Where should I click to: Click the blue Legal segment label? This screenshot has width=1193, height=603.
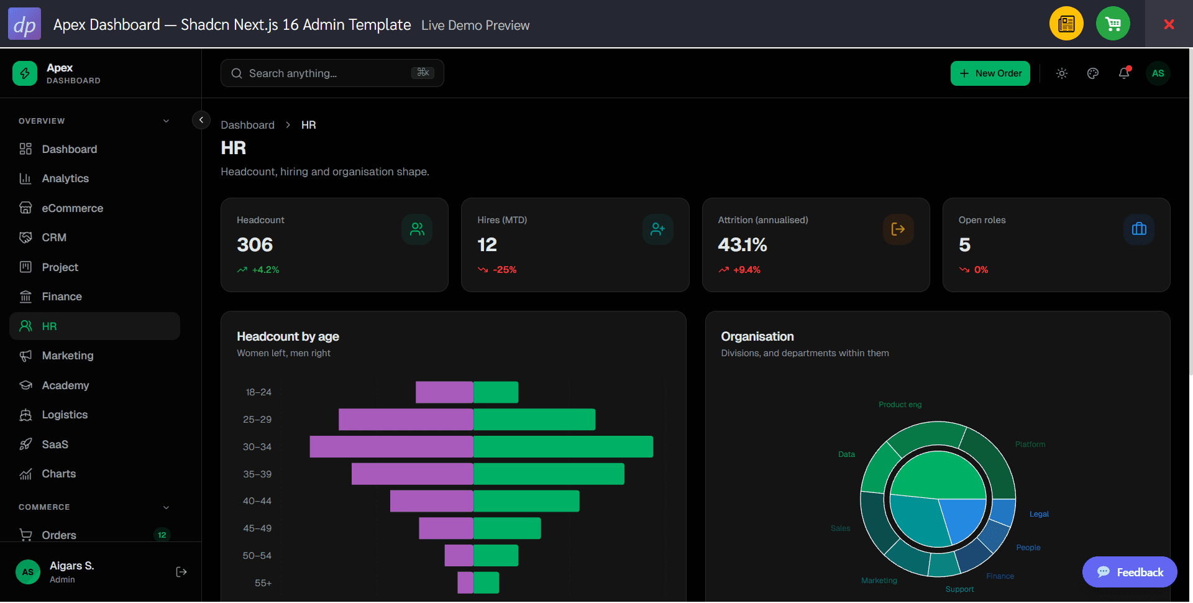[x=1039, y=514]
